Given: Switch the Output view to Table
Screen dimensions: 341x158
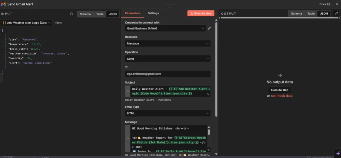Looking at the screenshot, I should click(311, 14).
